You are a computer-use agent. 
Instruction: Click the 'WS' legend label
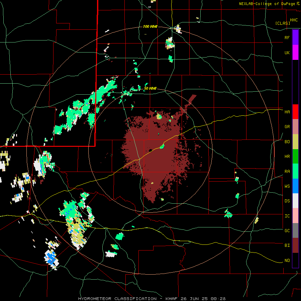[287, 186]
